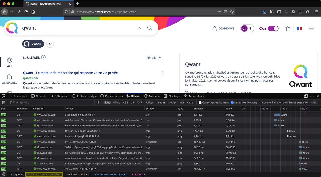Open the Qwant hamburger menu
This screenshot has height=177, width=321.
(x=311, y=28)
